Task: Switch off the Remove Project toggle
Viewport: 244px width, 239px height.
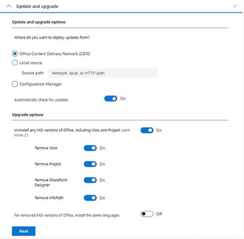Action: click(90, 164)
